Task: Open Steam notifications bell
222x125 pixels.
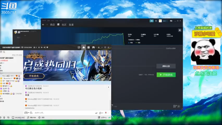Action: coord(156,21)
